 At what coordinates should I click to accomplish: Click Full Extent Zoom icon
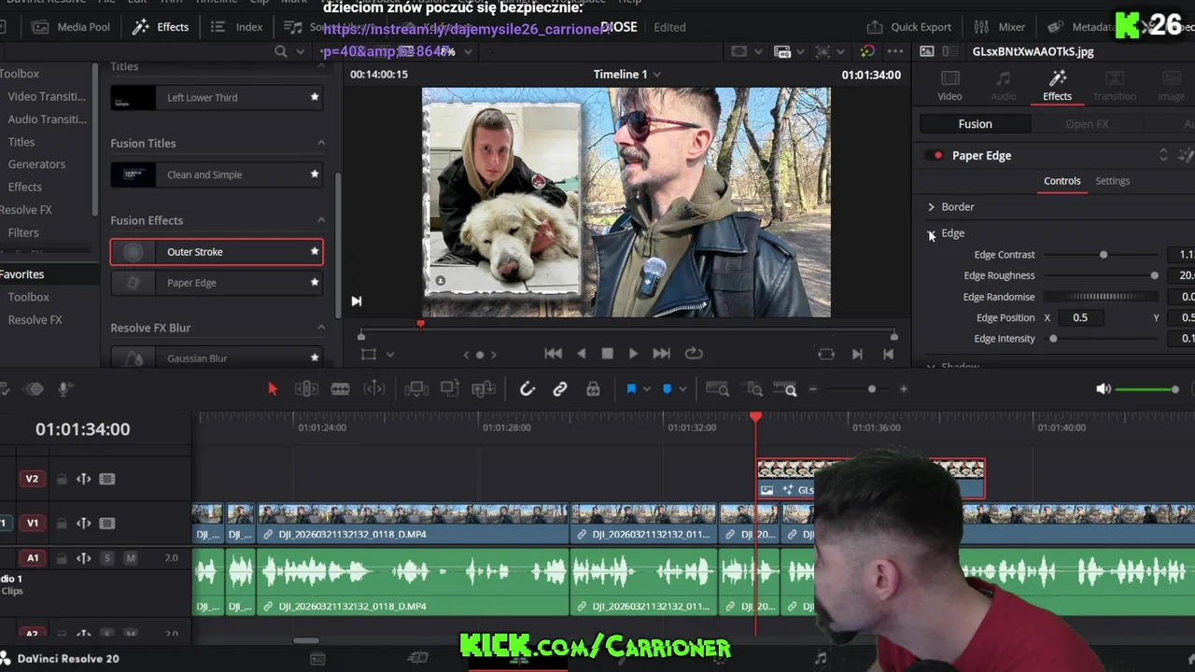(717, 389)
